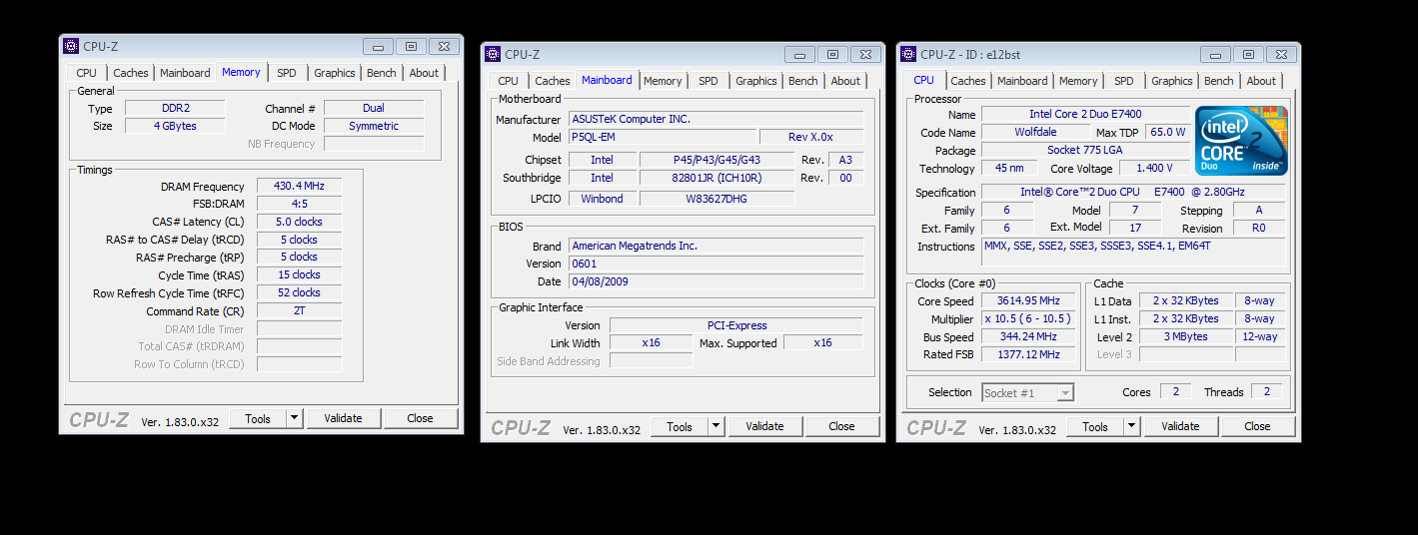The image size is (1418, 535).
Task: Click Tools button in Memory window
Action: click(x=258, y=418)
